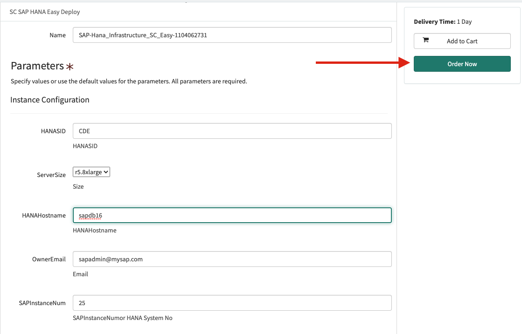The height and width of the screenshot is (334, 522).
Task: Click the HANASID helper label below the field
Action: click(85, 146)
